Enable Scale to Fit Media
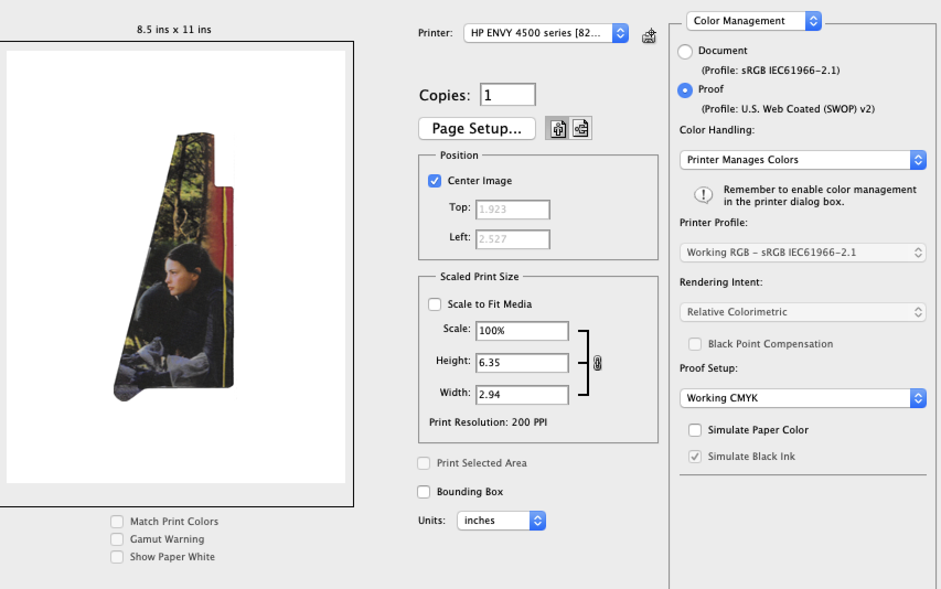 point(435,304)
